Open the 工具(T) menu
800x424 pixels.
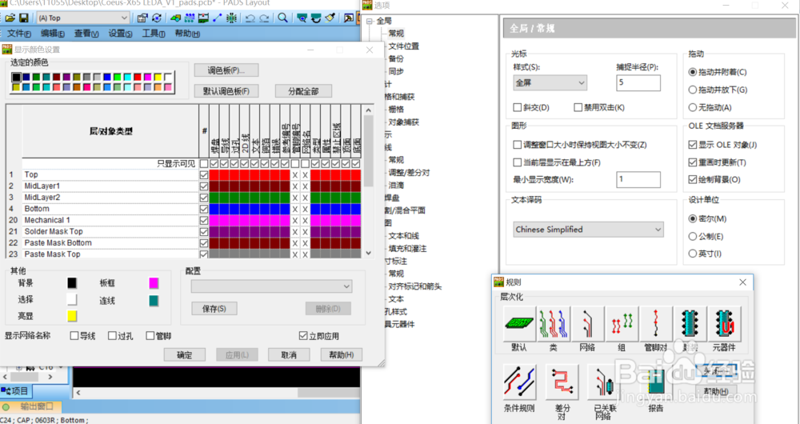tap(153, 34)
